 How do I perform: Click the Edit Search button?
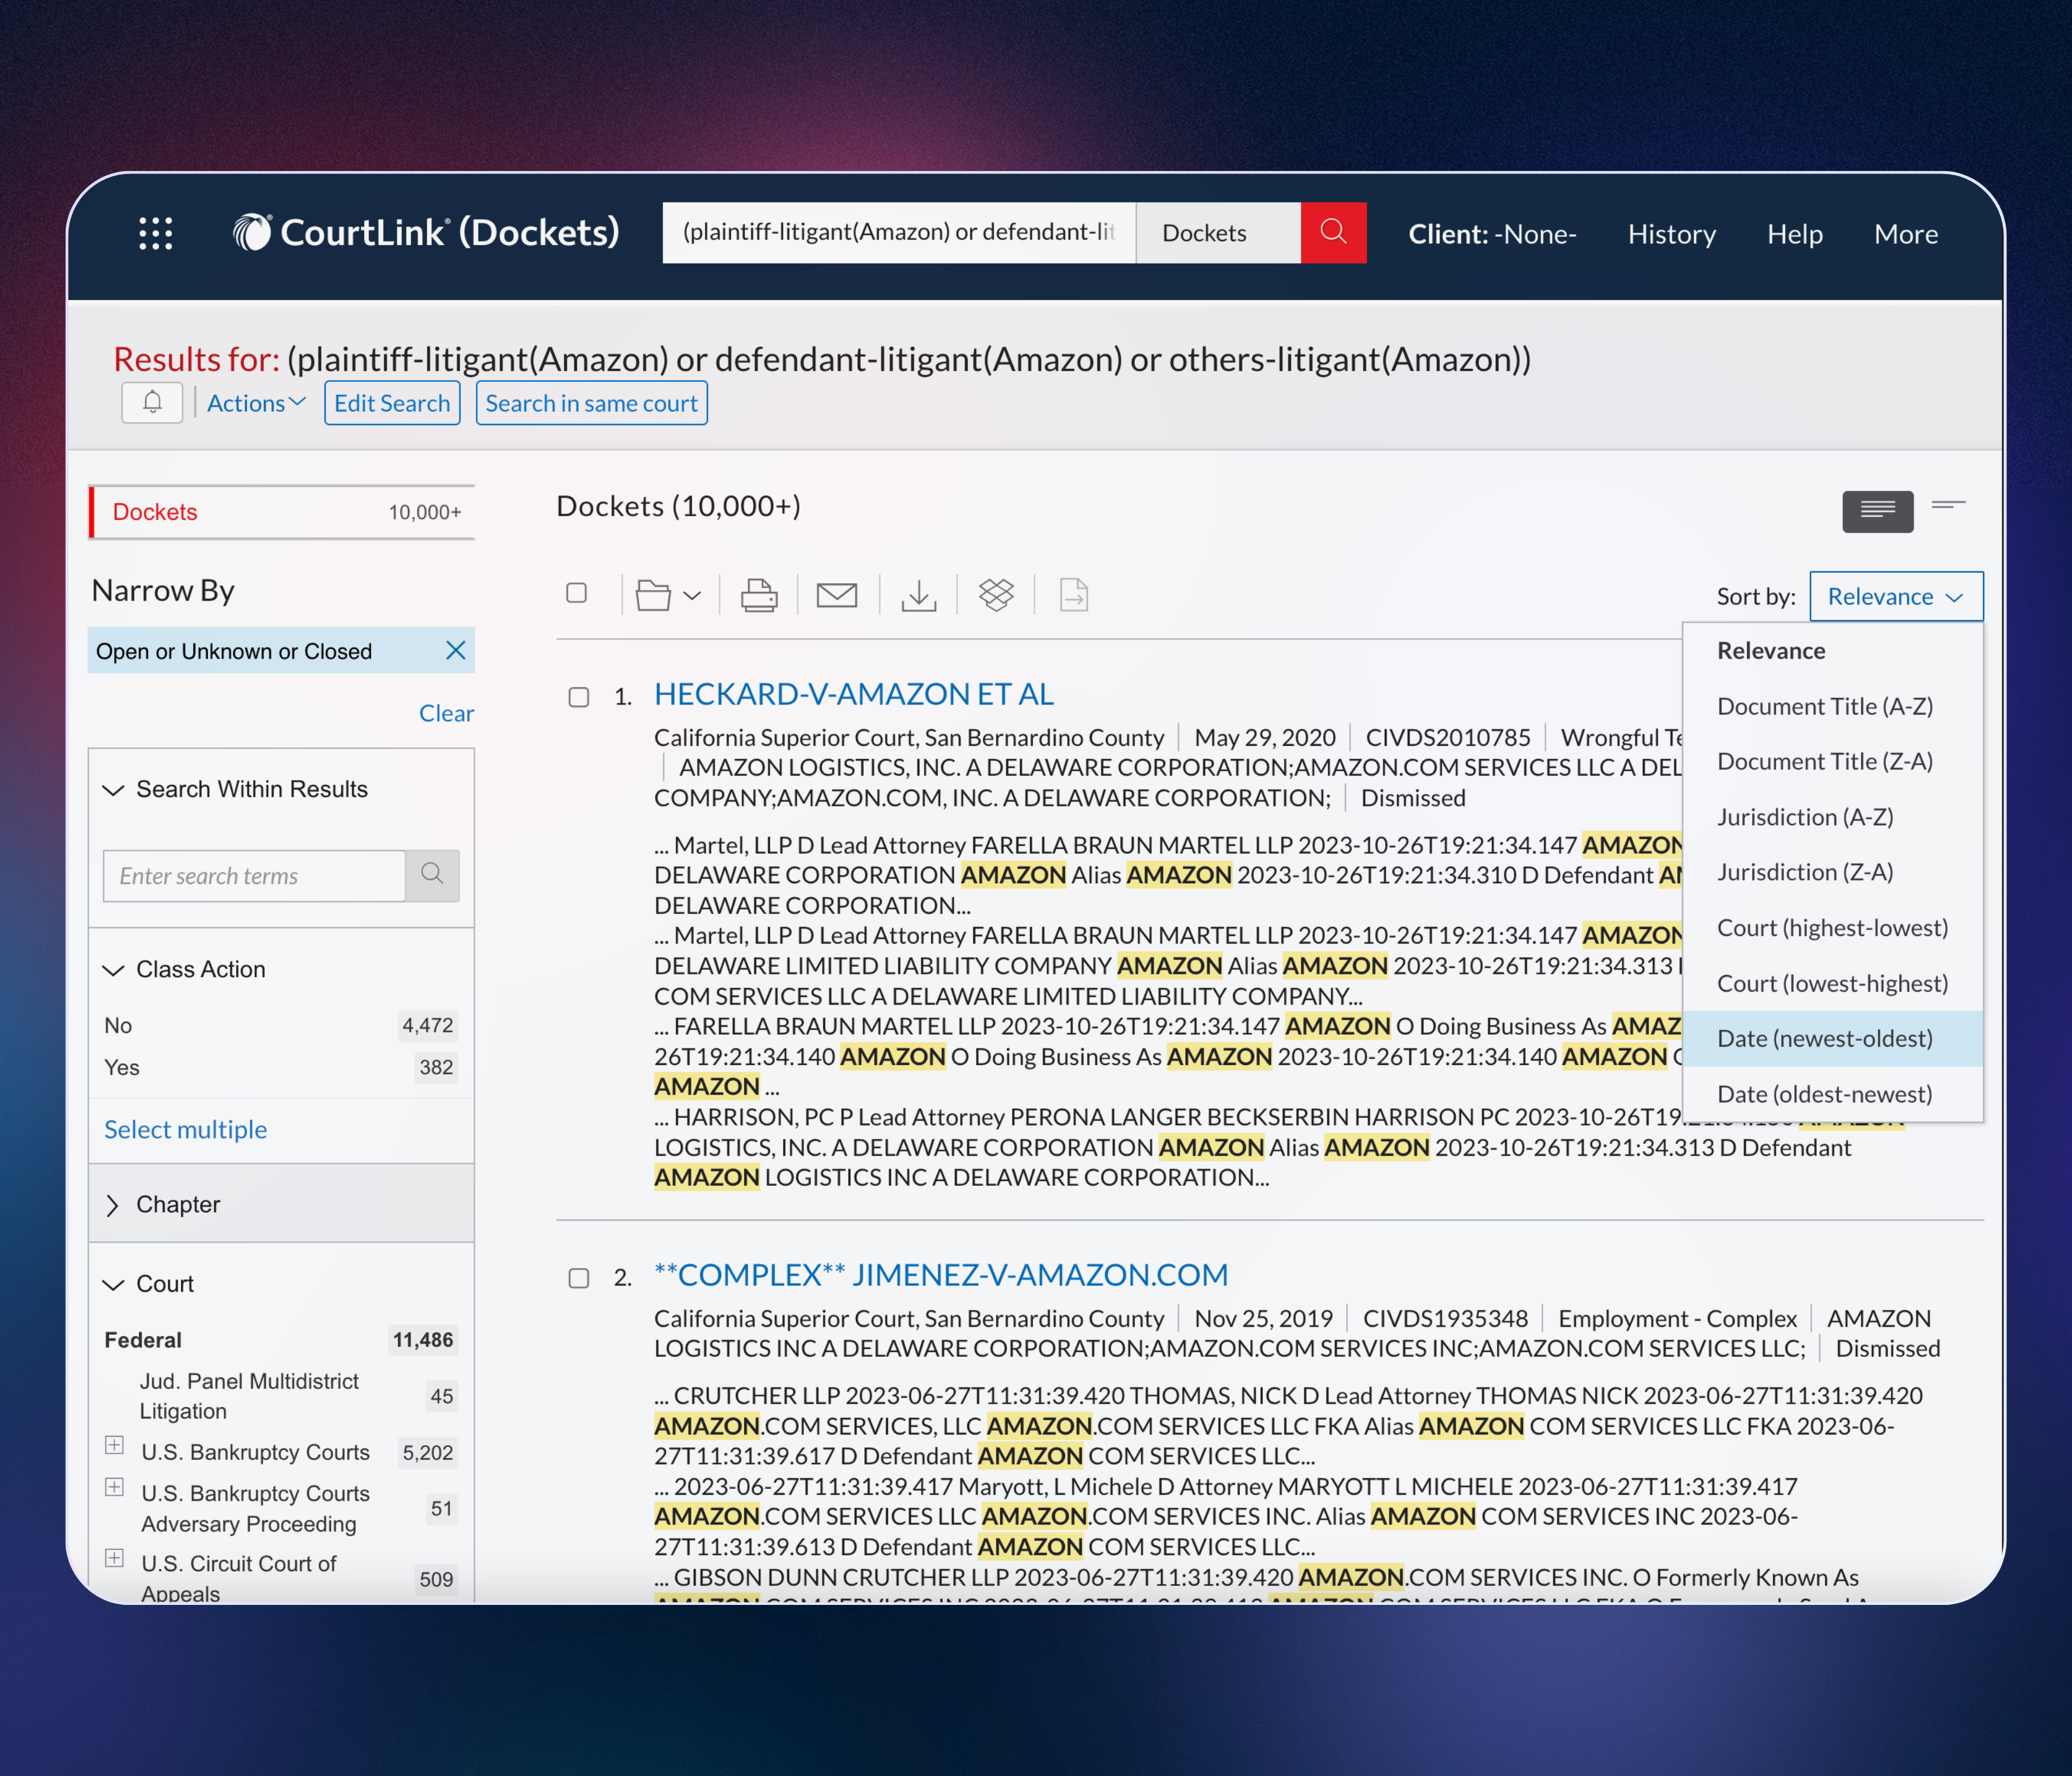[392, 402]
